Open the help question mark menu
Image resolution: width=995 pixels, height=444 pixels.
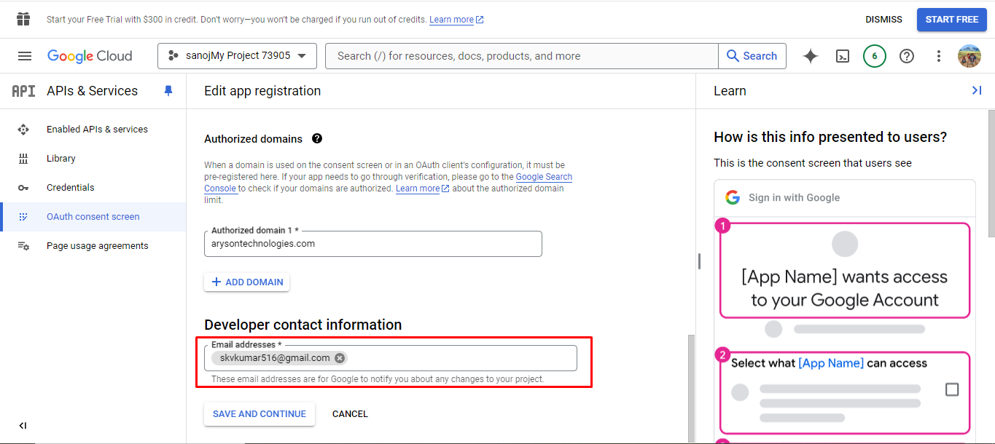click(907, 56)
